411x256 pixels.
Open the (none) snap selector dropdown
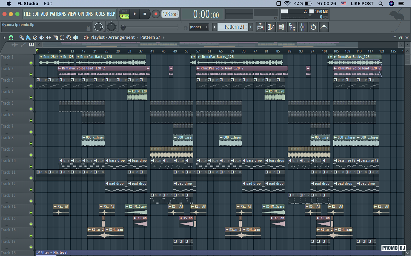coord(198,27)
